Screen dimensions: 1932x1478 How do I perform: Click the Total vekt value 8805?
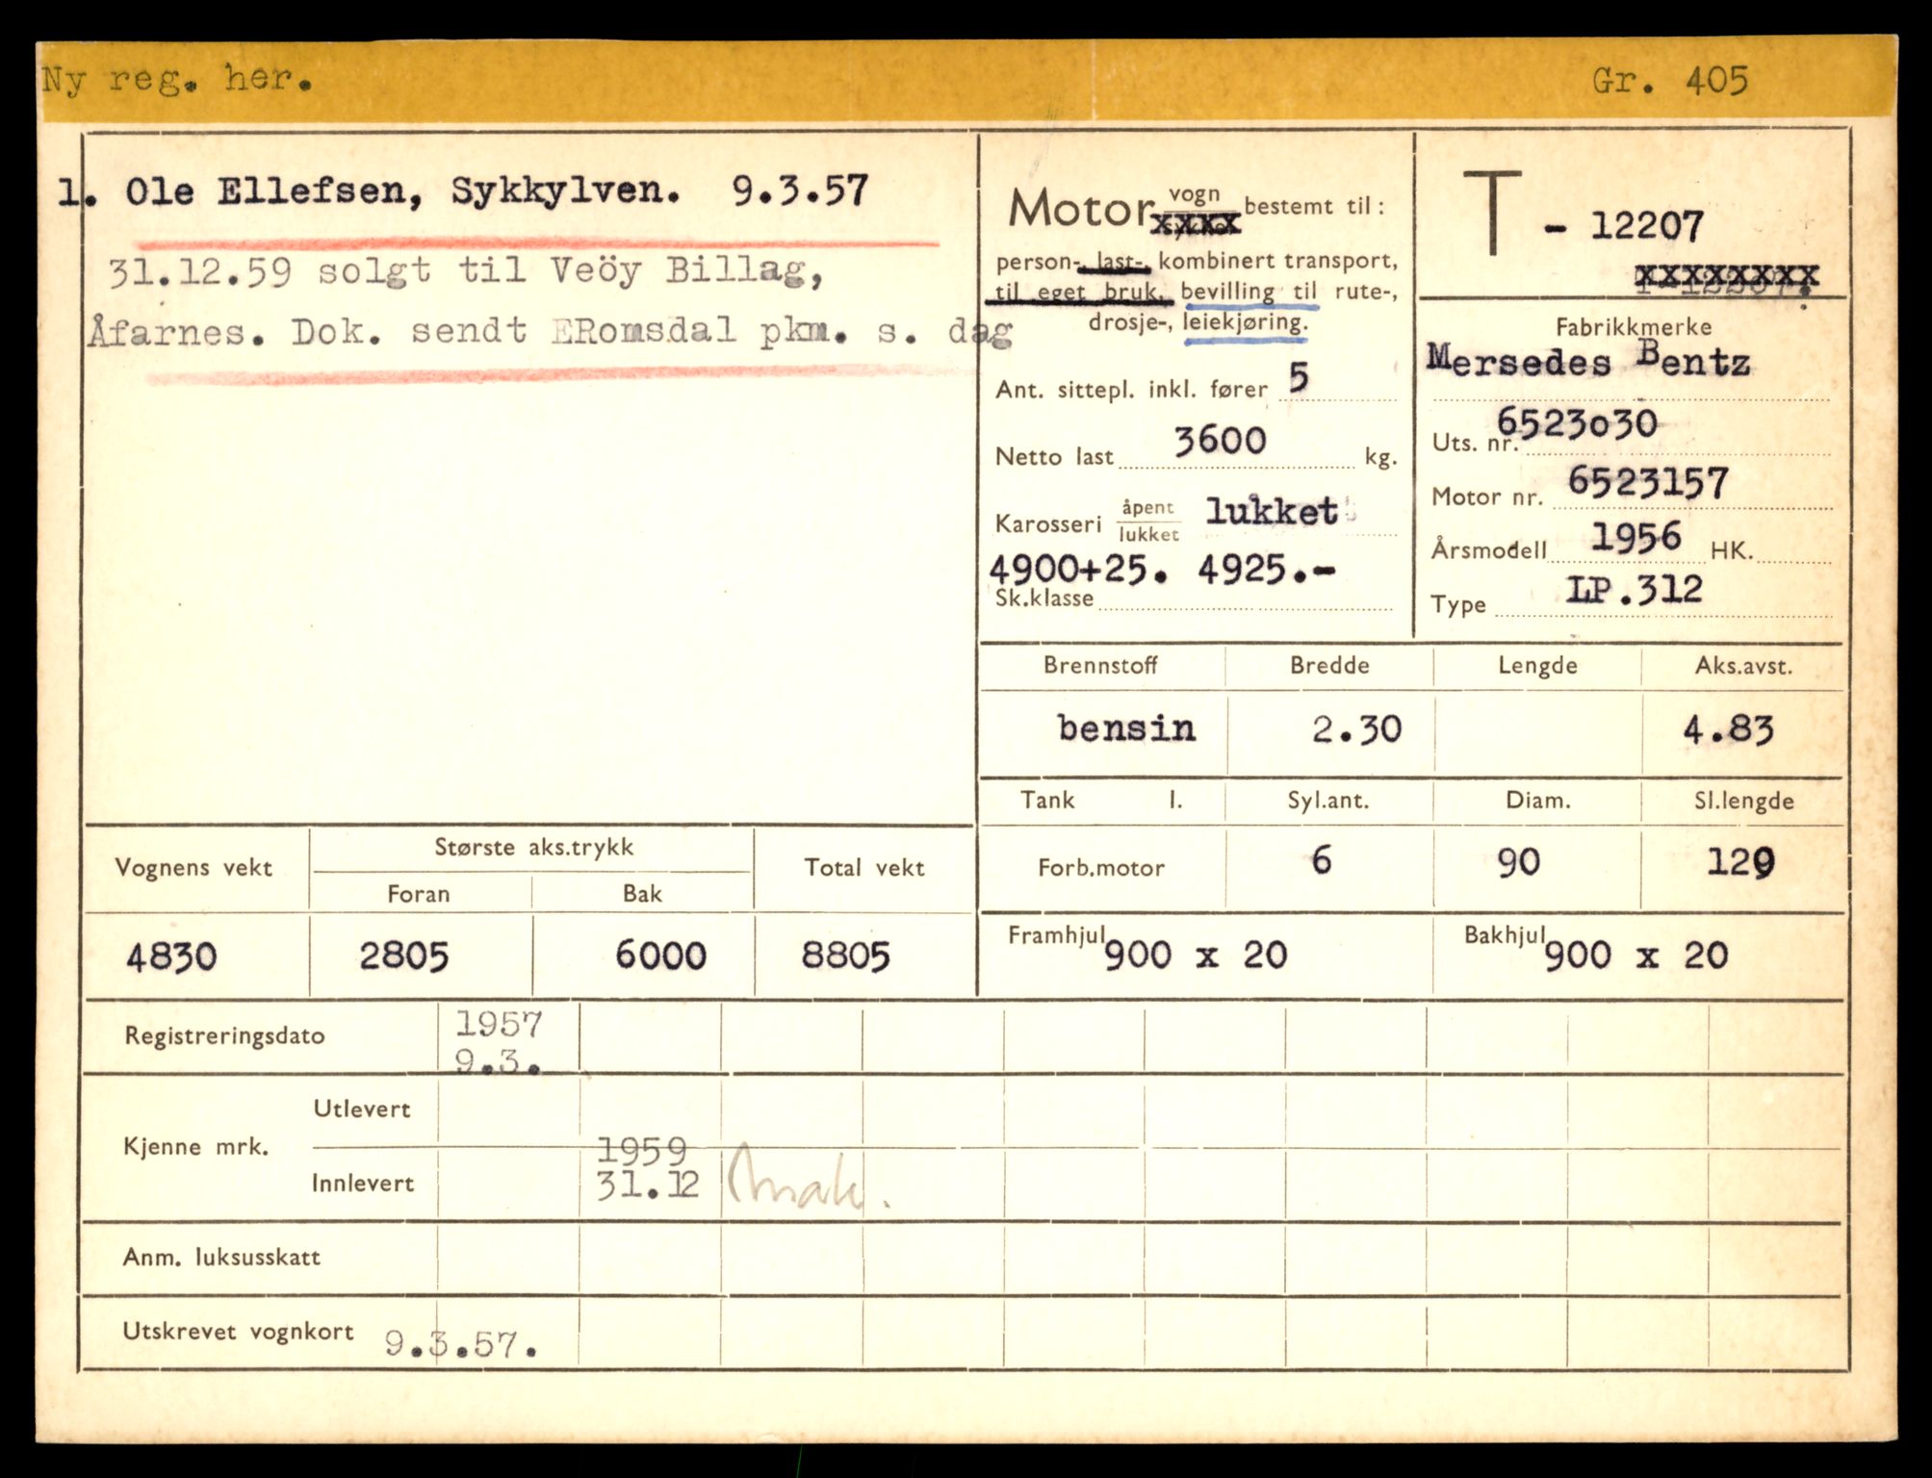click(845, 956)
